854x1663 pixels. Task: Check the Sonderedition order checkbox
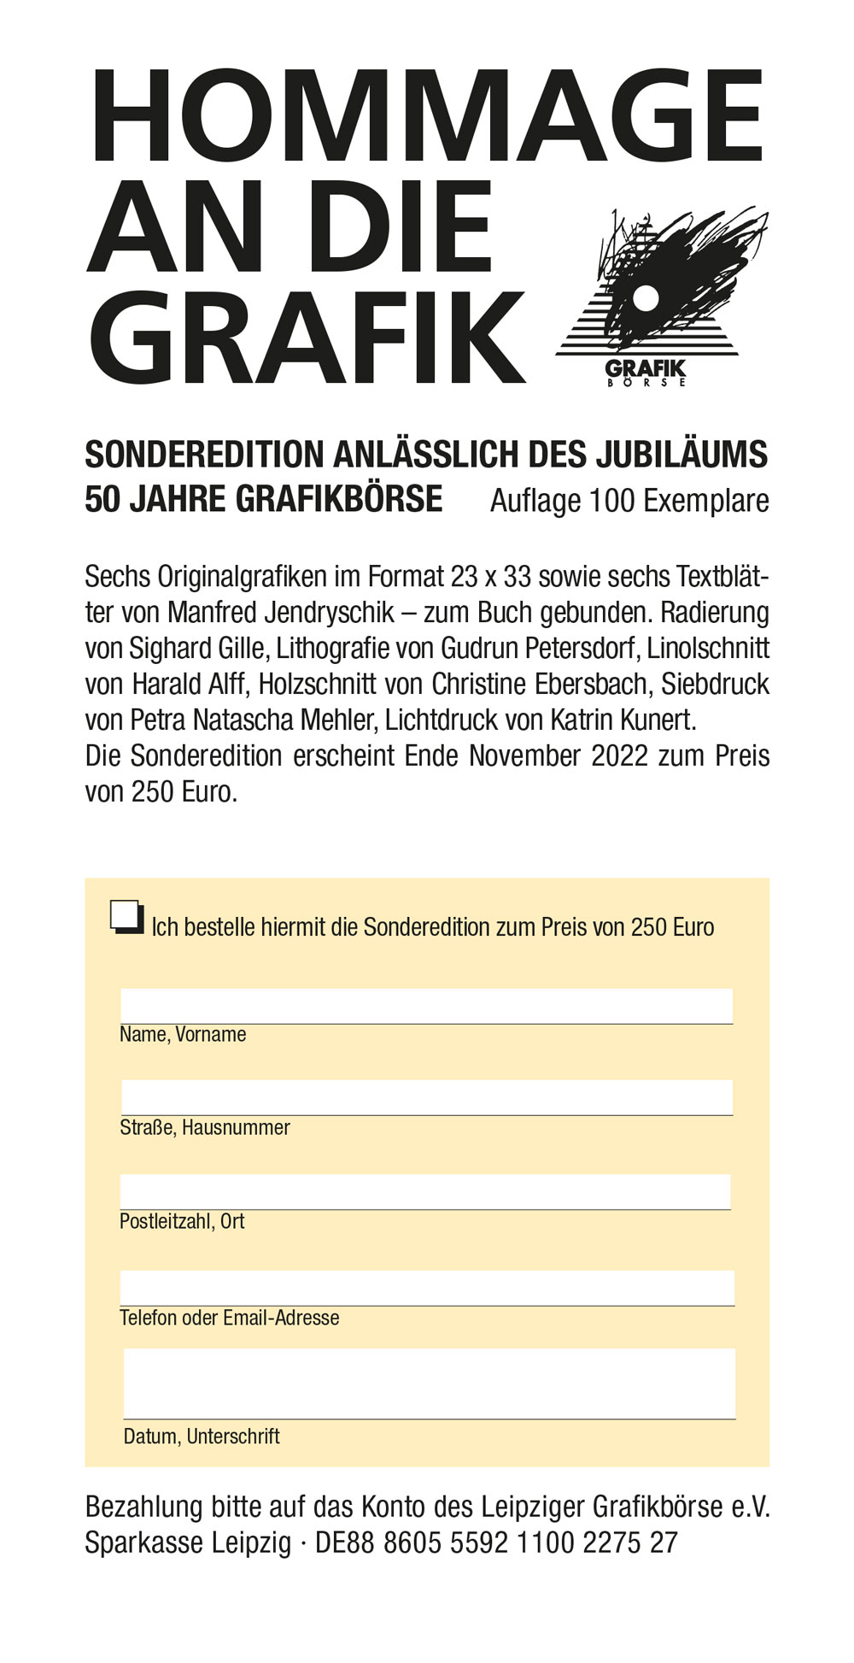tap(126, 916)
